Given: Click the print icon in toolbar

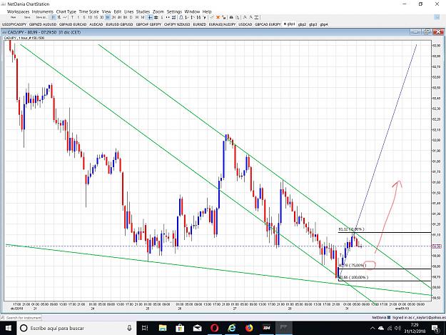Looking at the screenshot, I should [231, 17].
